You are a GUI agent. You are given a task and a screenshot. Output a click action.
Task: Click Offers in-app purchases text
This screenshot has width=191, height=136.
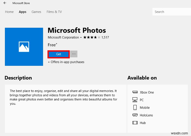pyautogui.click(x=66, y=62)
